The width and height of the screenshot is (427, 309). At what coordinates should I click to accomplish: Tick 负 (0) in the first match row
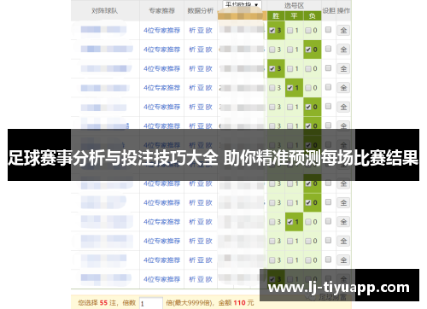tap(308, 31)
